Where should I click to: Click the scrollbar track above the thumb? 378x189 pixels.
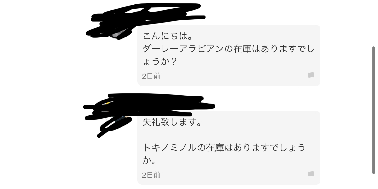coord(374,23)
